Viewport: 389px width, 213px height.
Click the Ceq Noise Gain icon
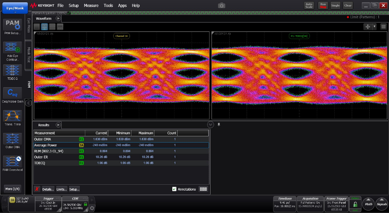tap(12, 93)
